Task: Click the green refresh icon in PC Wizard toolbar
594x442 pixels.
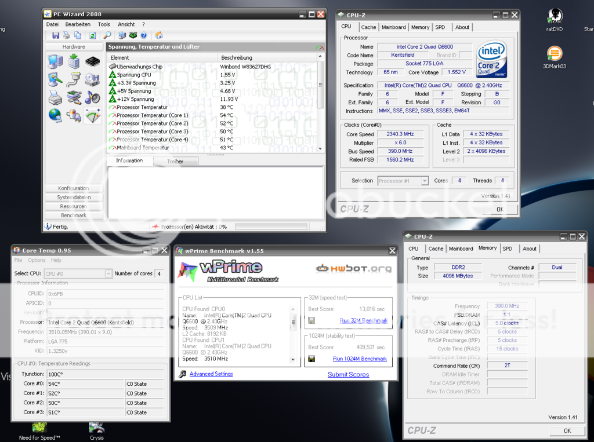Action: [92, 35]
